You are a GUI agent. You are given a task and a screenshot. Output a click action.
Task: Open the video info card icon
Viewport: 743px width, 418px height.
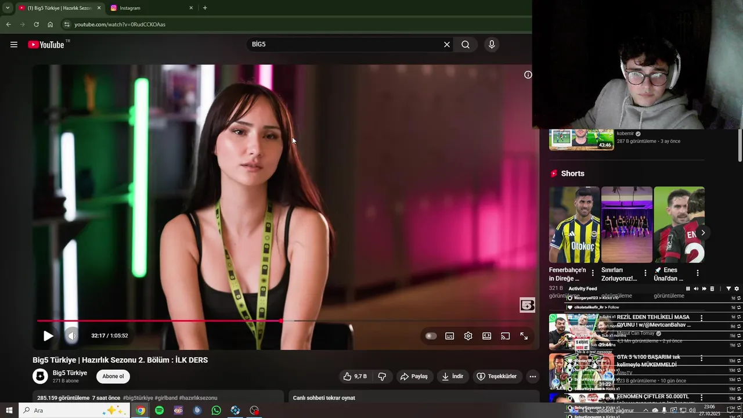point(528,75)
